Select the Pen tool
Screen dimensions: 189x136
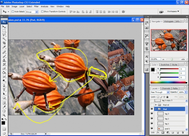pos(4,86)
